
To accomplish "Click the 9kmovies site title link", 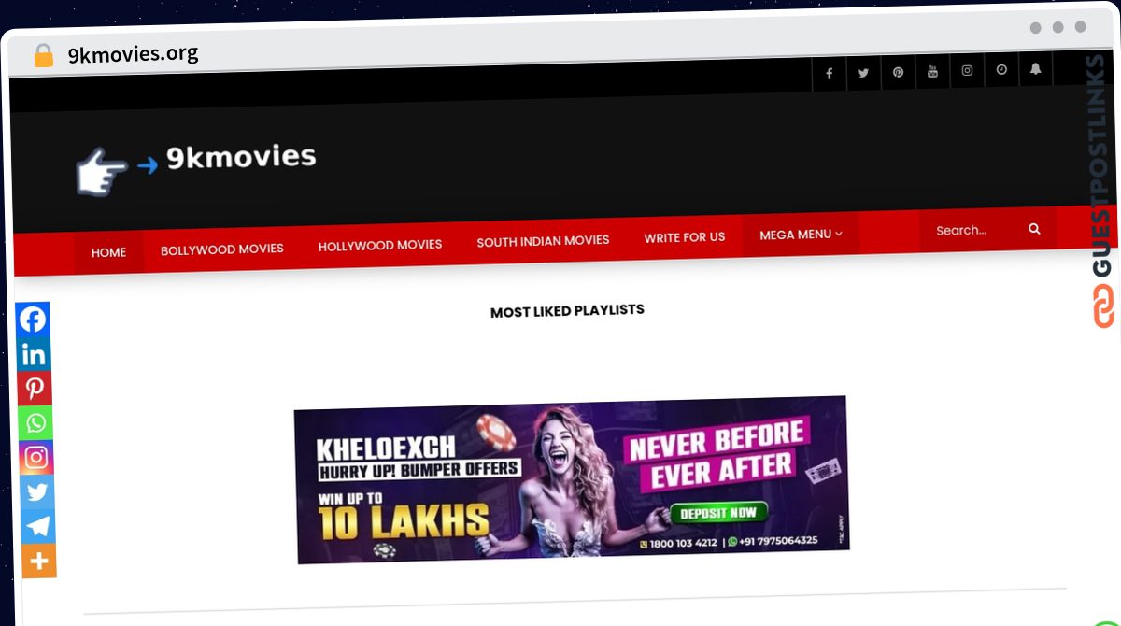I will 241,157.
